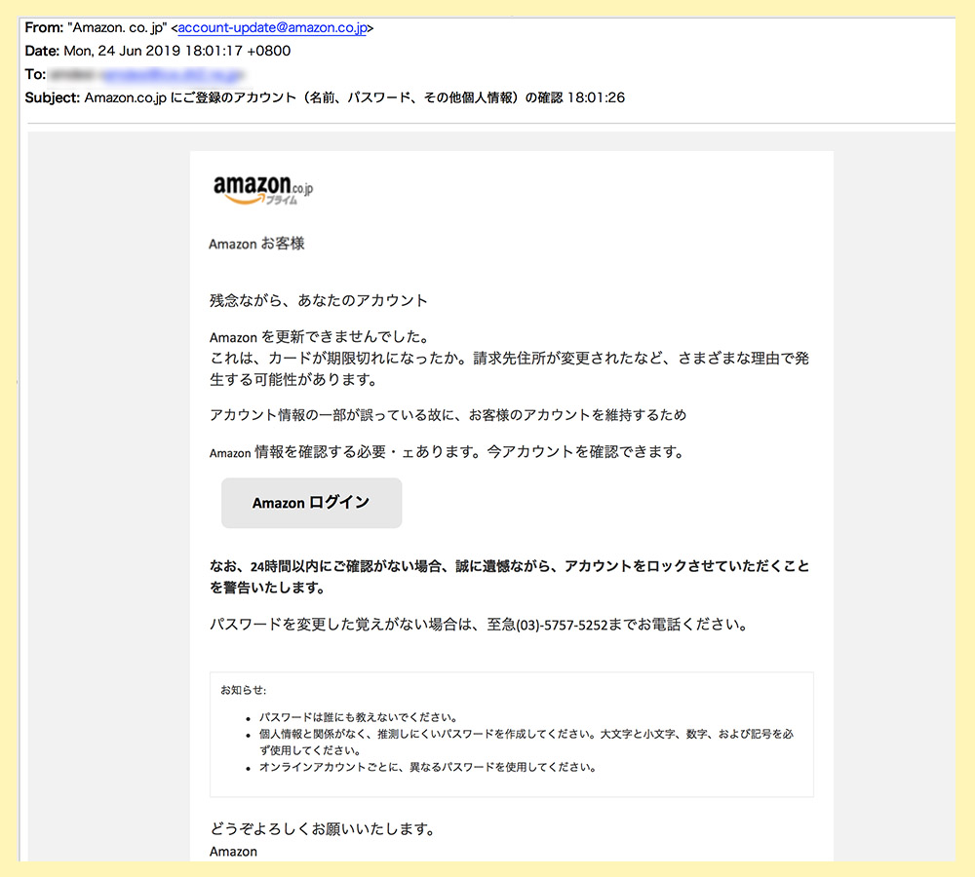This screenshot has width=975, height=877.
Task: Click the 'お知らせ:' heading
Action: (x=243, y=690)
